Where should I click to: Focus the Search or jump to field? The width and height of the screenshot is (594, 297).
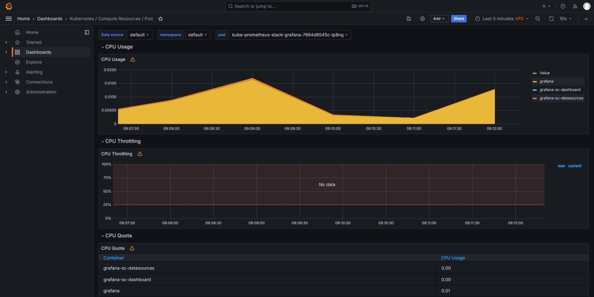(x=298, y=6)
